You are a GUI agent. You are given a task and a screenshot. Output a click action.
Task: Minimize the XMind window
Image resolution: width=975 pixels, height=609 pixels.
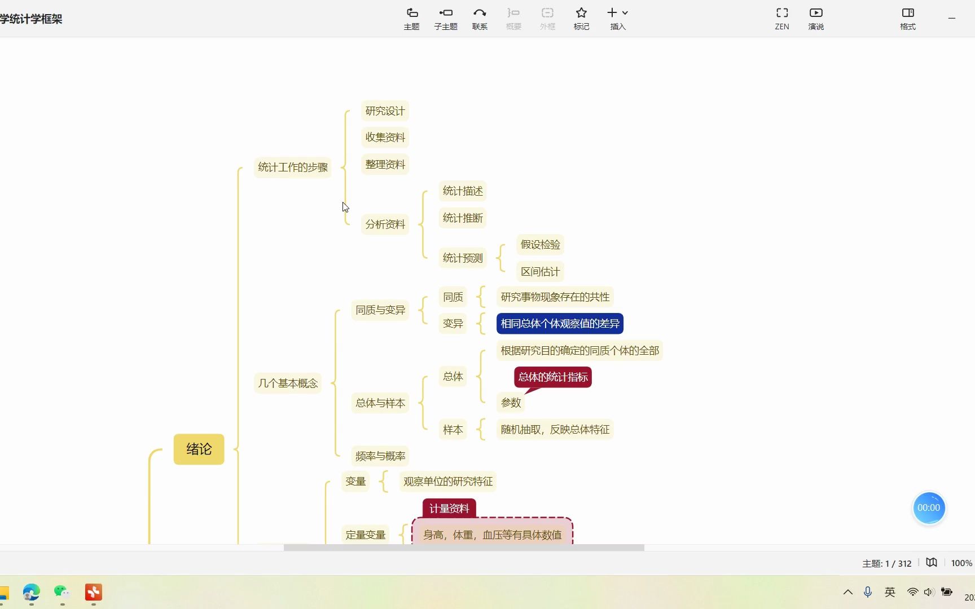coord(952,18)
